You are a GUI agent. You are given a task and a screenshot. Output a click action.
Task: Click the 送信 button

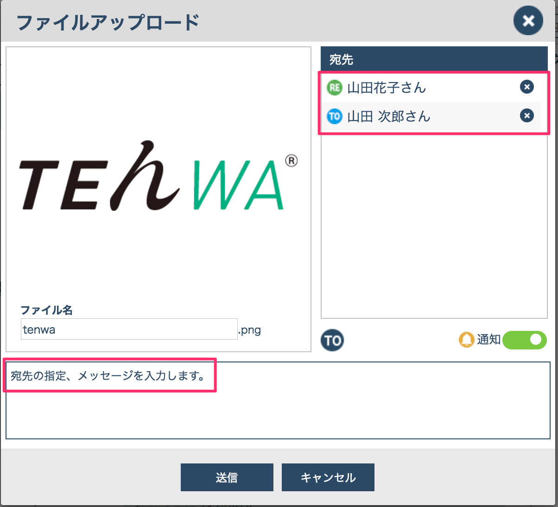227,477
